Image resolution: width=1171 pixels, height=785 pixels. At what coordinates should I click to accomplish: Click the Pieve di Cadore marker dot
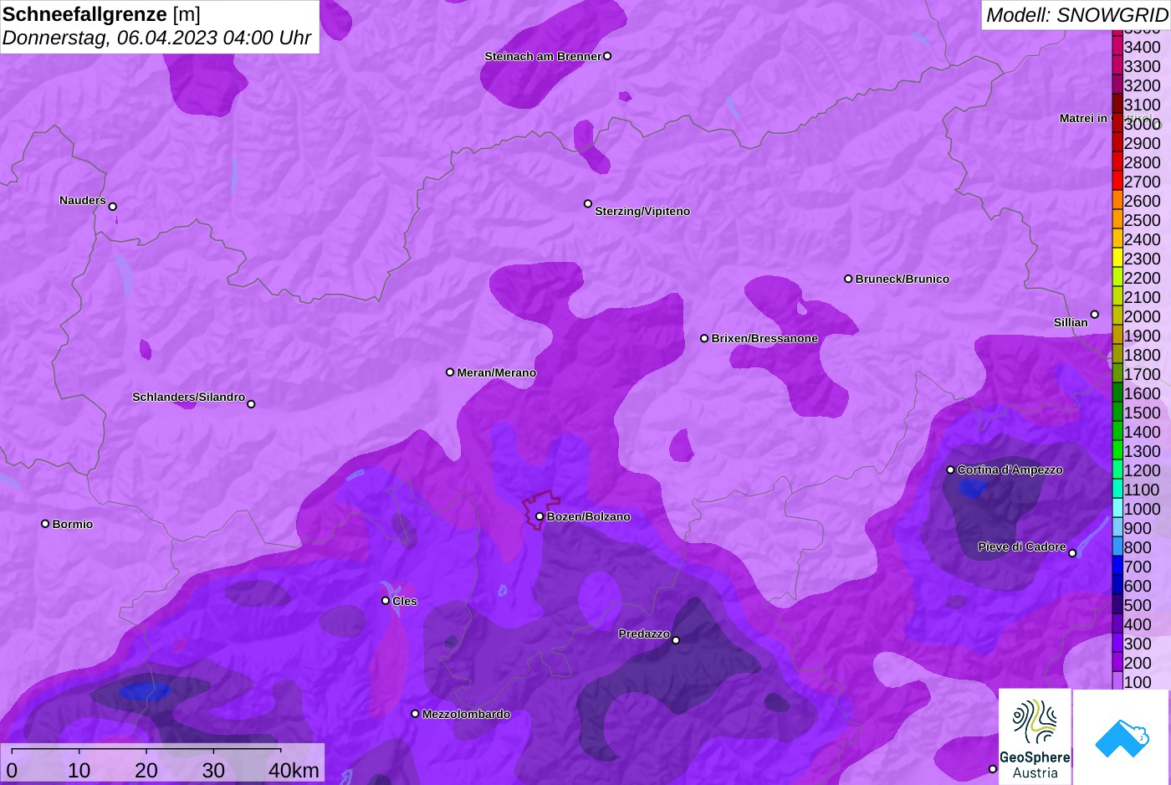tap(1072, 553)
